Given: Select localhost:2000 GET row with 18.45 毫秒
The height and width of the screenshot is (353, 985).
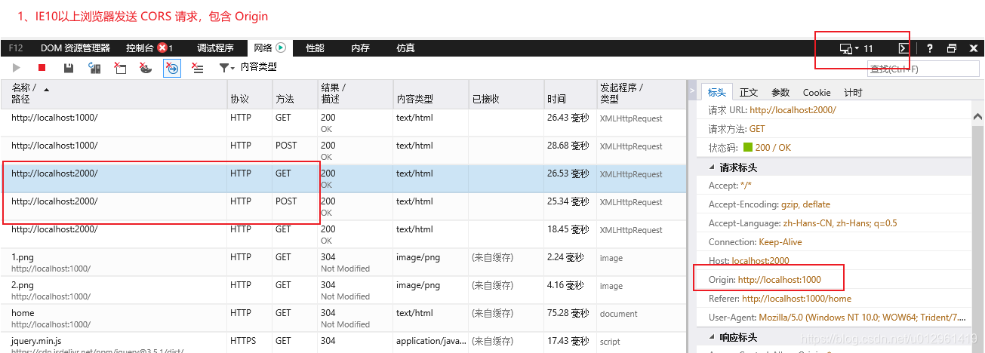Looking at the screenshot, I should 344,235.
